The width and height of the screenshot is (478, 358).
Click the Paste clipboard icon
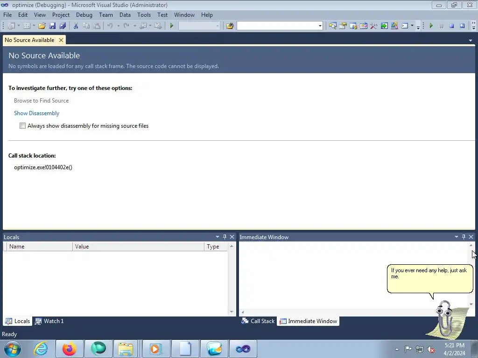(97, 26)
